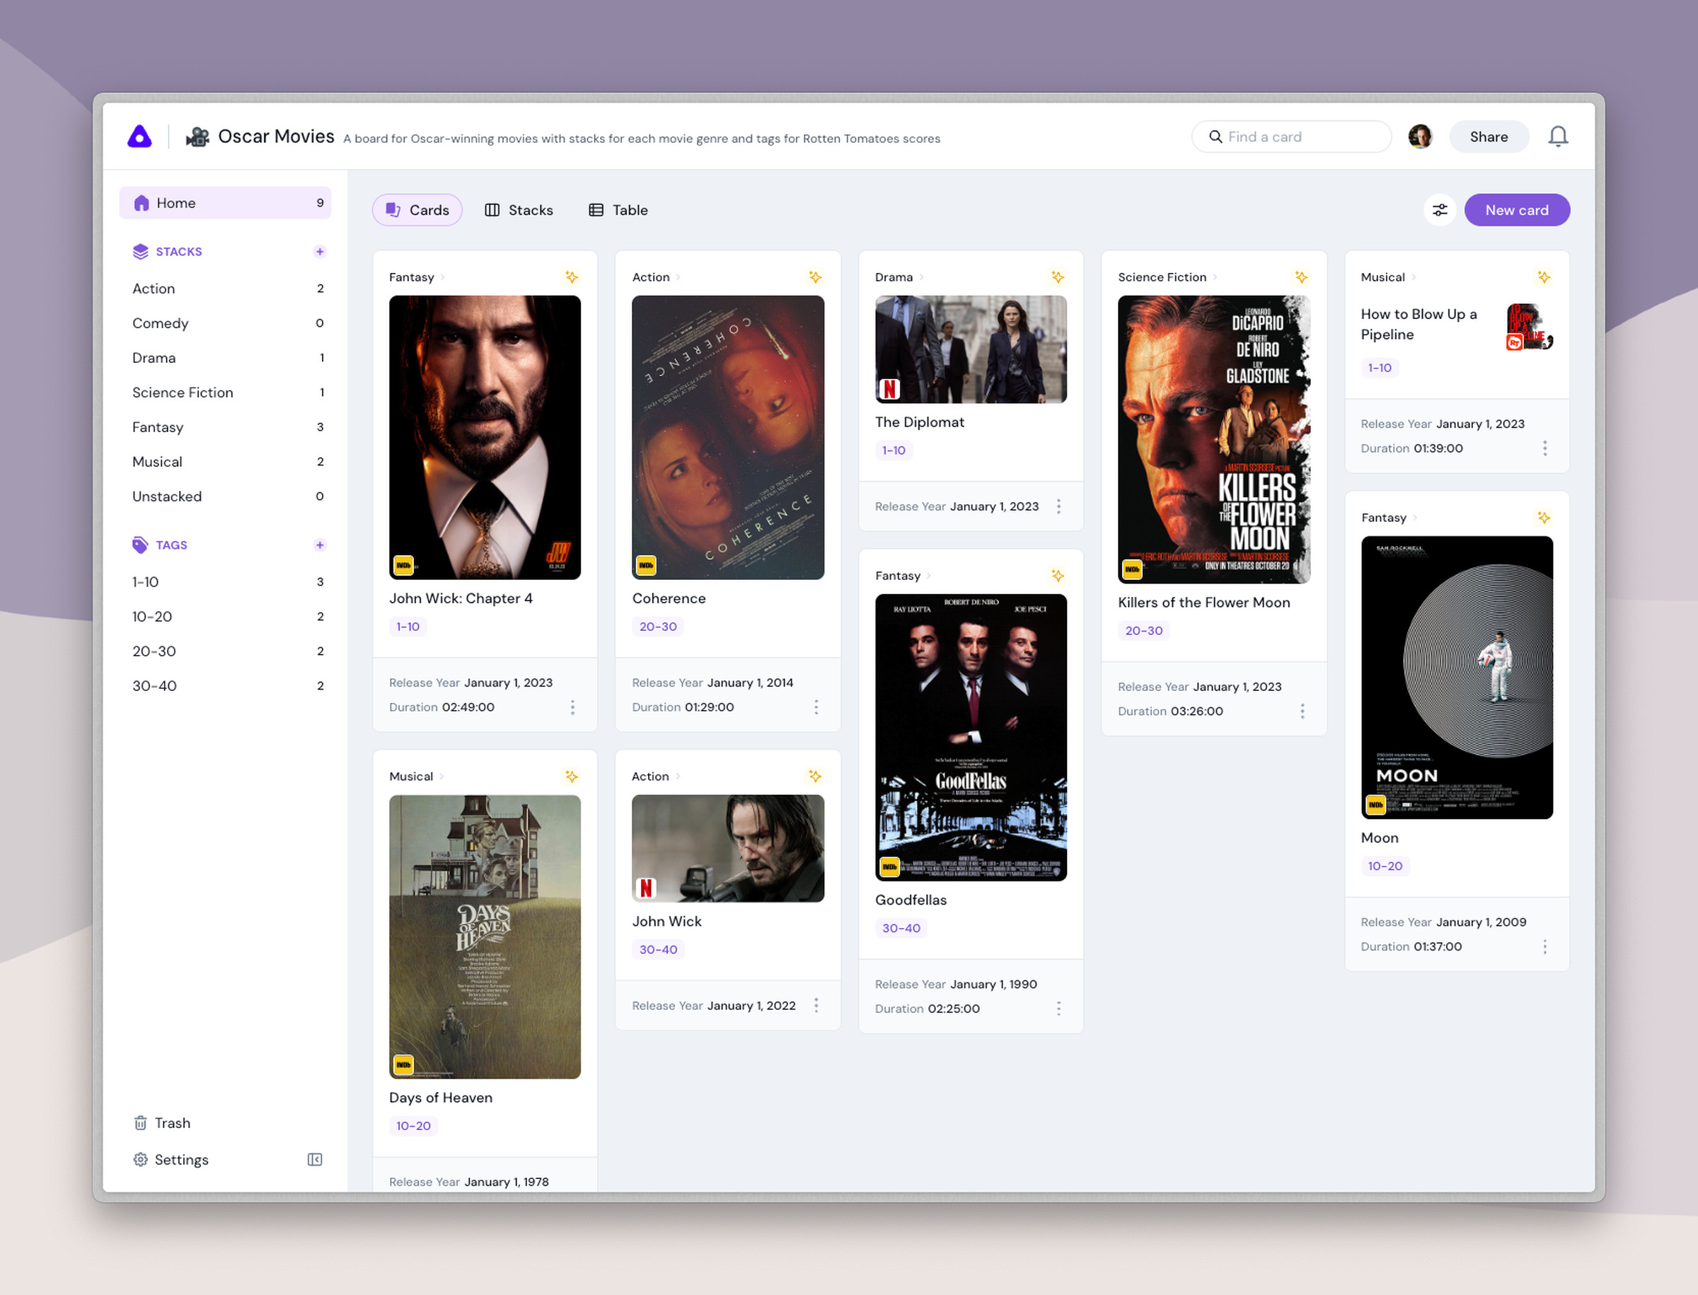
Task: Click sparkle icon on John Wick: Chapter 4 card
Action: (572, 277)
